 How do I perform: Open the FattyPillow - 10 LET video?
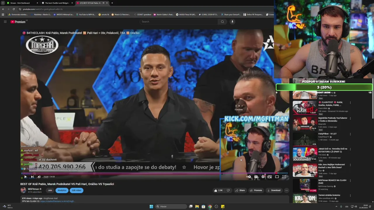coord(328,134)
